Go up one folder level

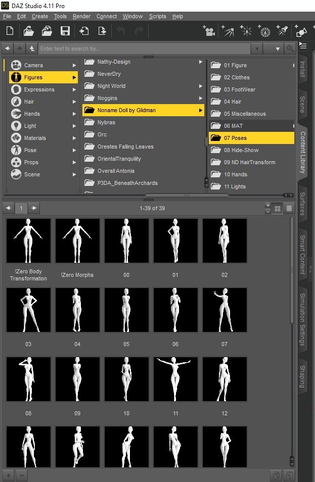(32, 49)
